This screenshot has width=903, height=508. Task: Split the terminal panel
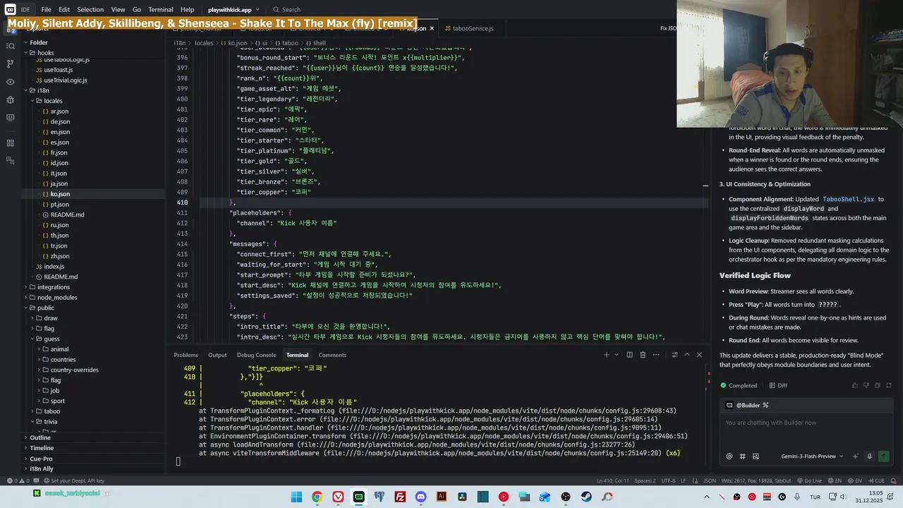629,355
